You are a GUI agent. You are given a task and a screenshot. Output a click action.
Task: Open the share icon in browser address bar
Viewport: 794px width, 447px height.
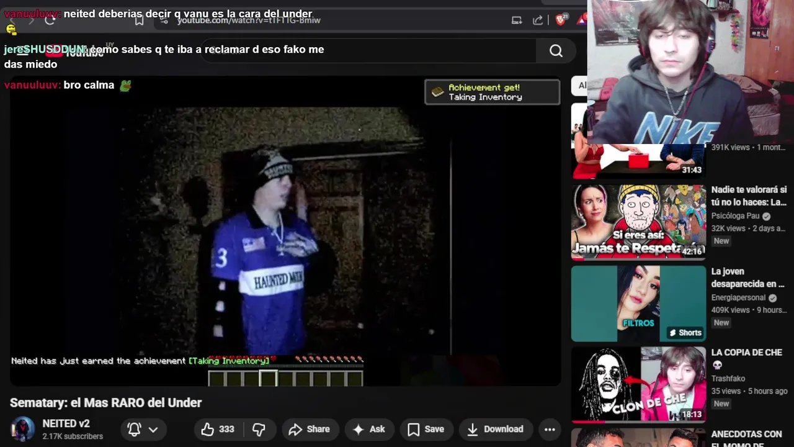[538, 20]
